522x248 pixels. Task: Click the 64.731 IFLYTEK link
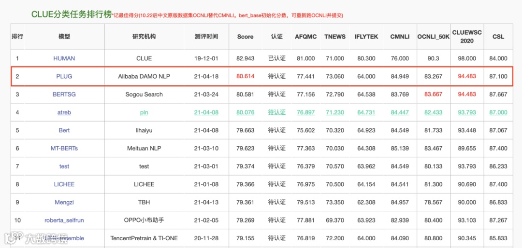(366, 112)
